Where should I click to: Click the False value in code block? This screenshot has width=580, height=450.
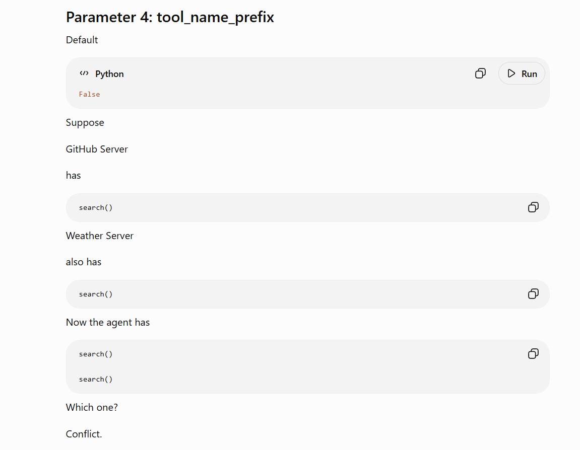pos(90,94)
